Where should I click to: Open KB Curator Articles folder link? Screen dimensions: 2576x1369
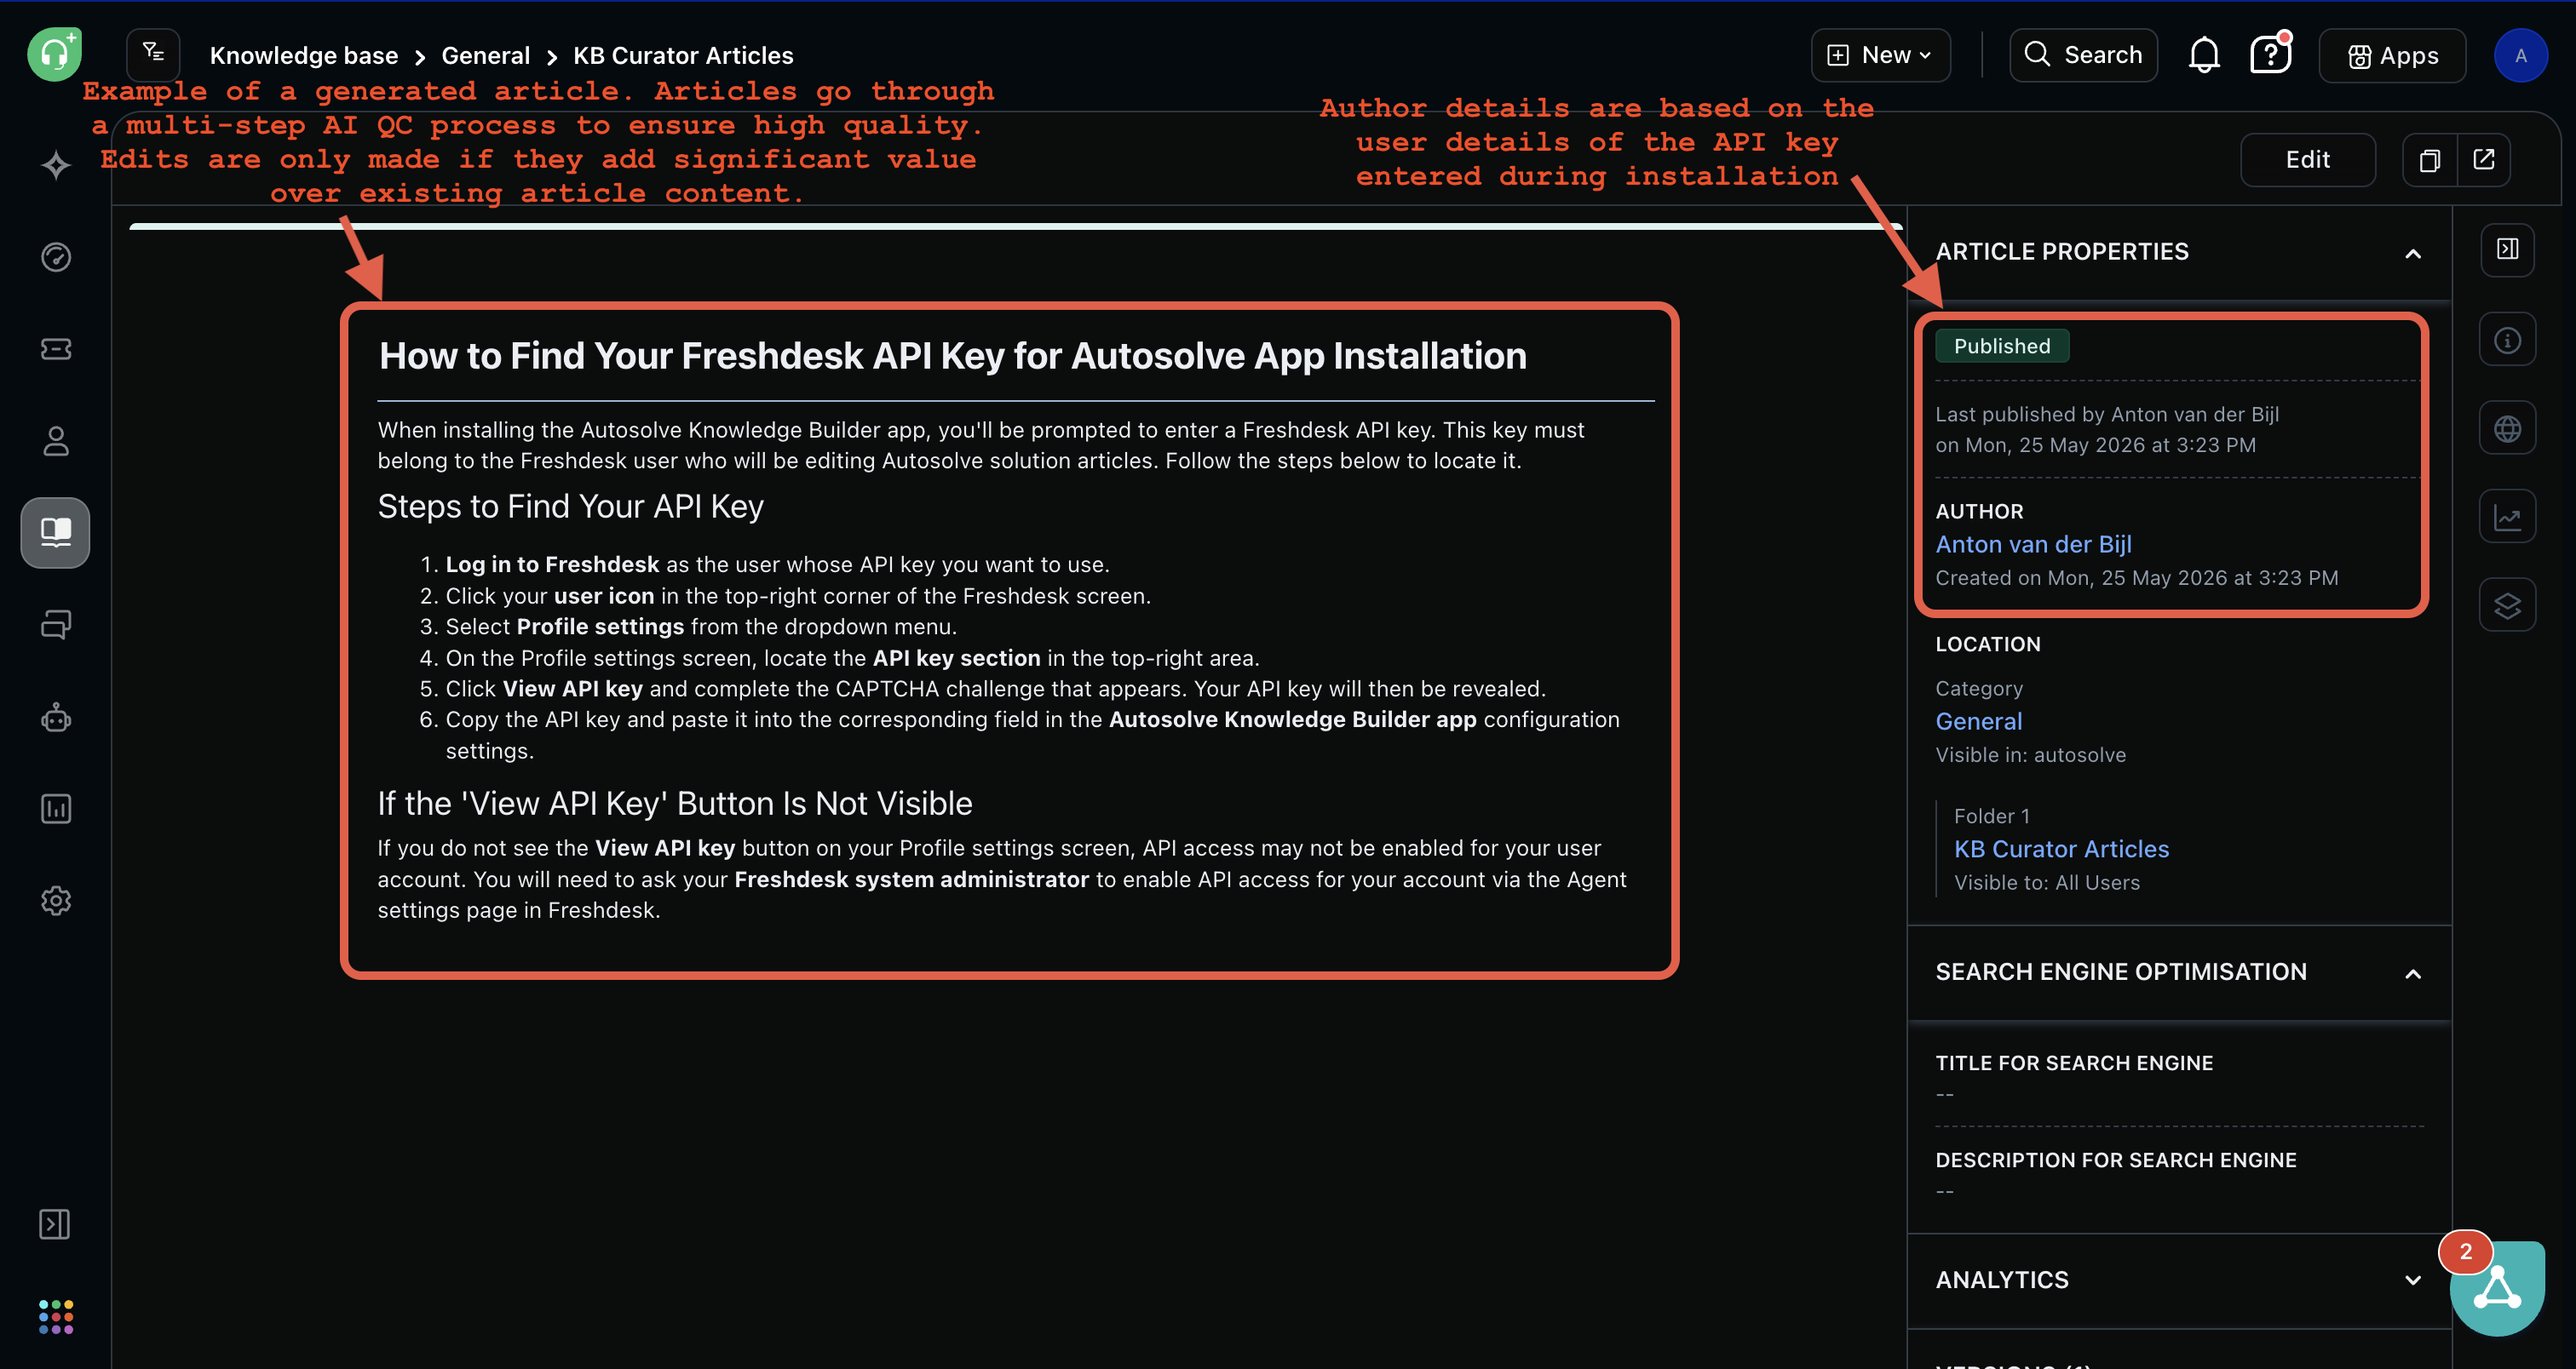[x=2061, y=850]
